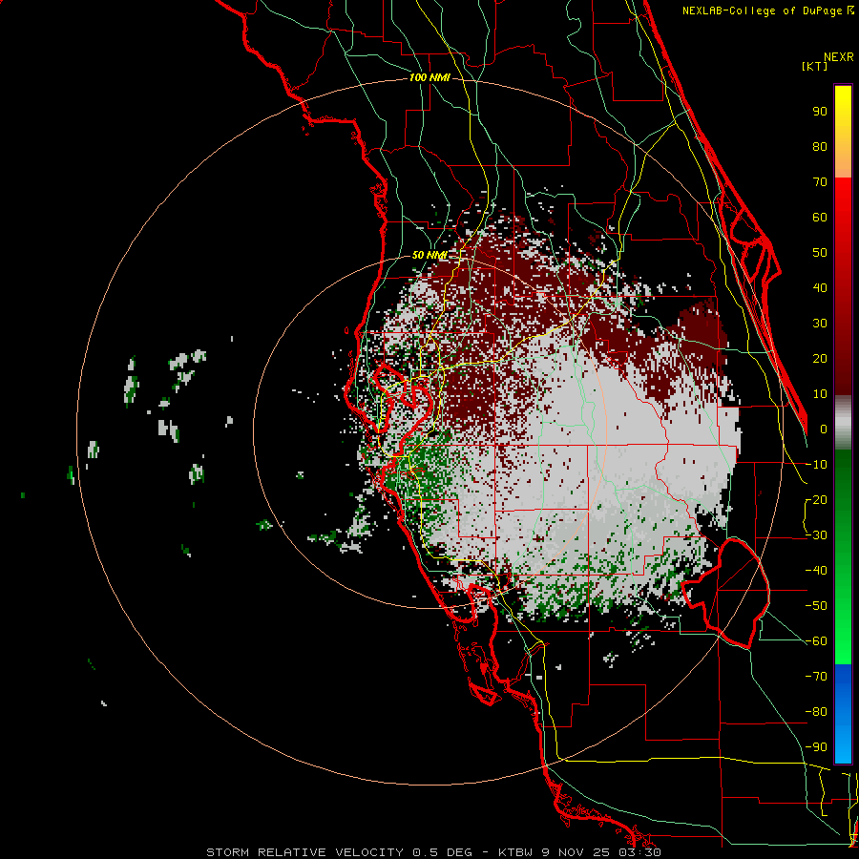Select the -60 scale value

click(x=816, y=641)
